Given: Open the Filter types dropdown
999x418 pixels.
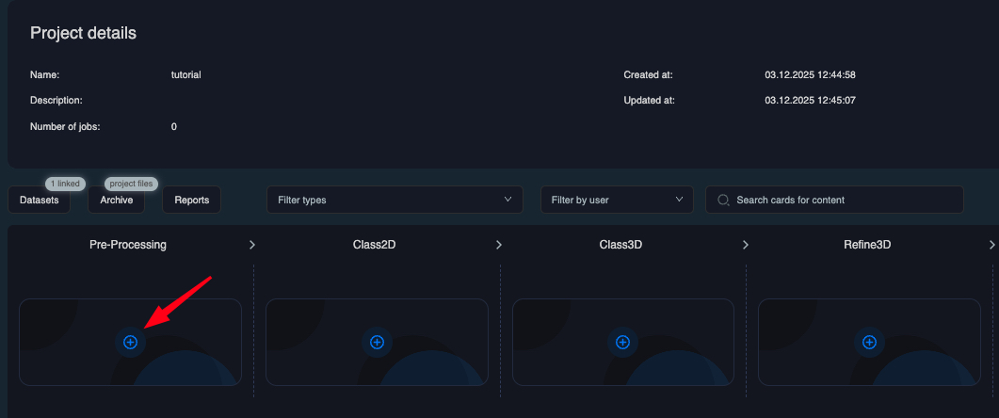Looking at the screenshot, I should (x=395, y=200).
